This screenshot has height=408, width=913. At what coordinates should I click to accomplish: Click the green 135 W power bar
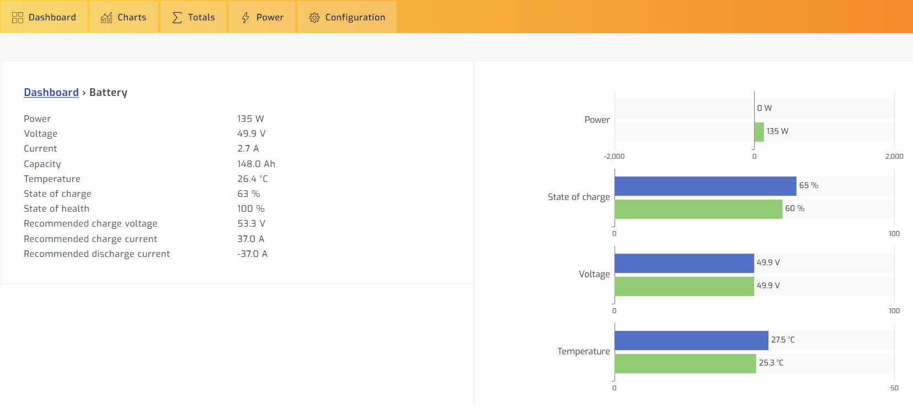click(x=759, y=132)
